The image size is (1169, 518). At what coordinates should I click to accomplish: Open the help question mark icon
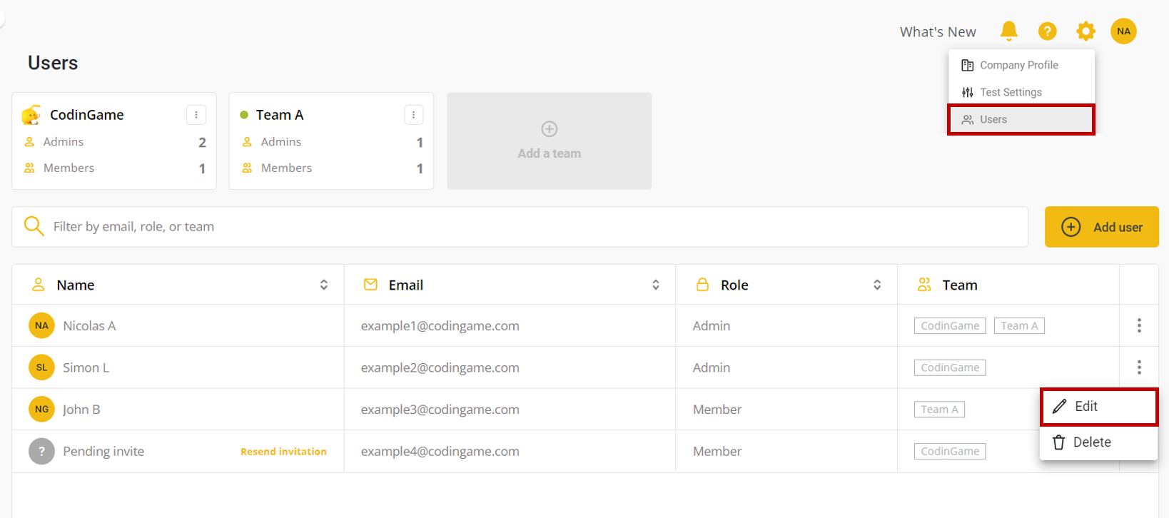[1047, 31]
